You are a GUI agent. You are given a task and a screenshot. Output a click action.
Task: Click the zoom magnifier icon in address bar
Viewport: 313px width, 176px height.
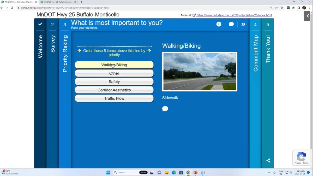tap(271, 8)
